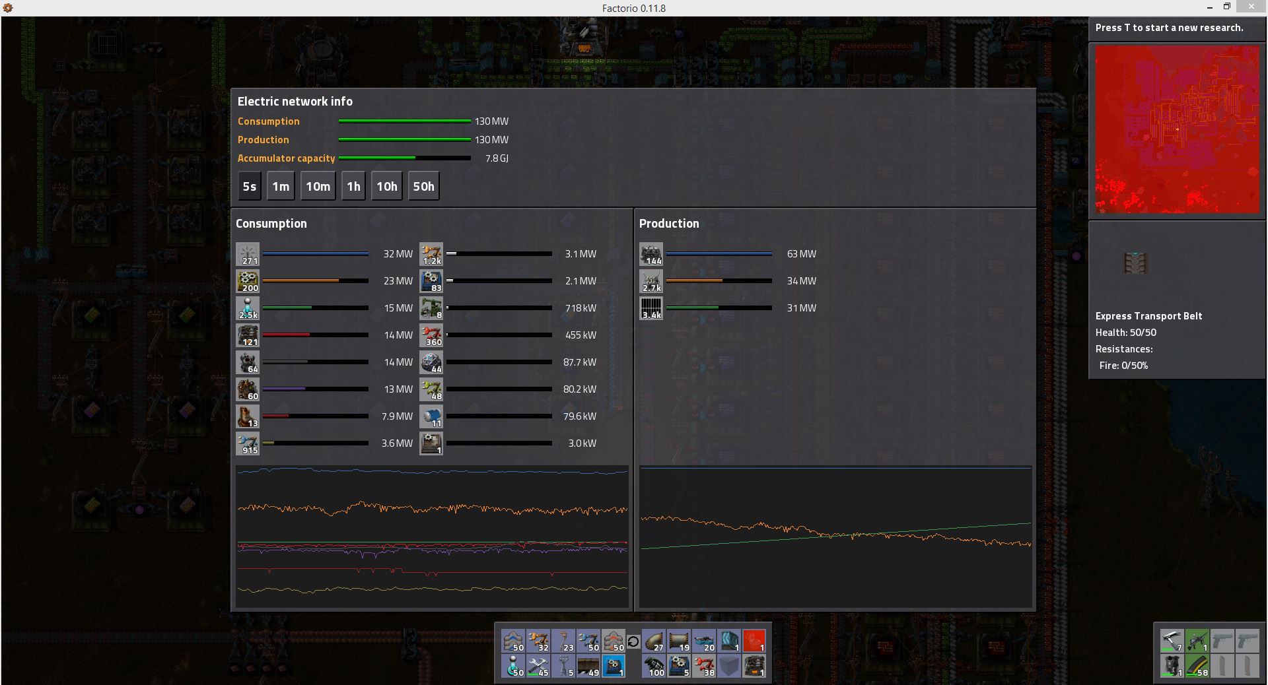Click 'Press T to start a new research' text
The image size is (1268, 685).
tap(1169, 28)
